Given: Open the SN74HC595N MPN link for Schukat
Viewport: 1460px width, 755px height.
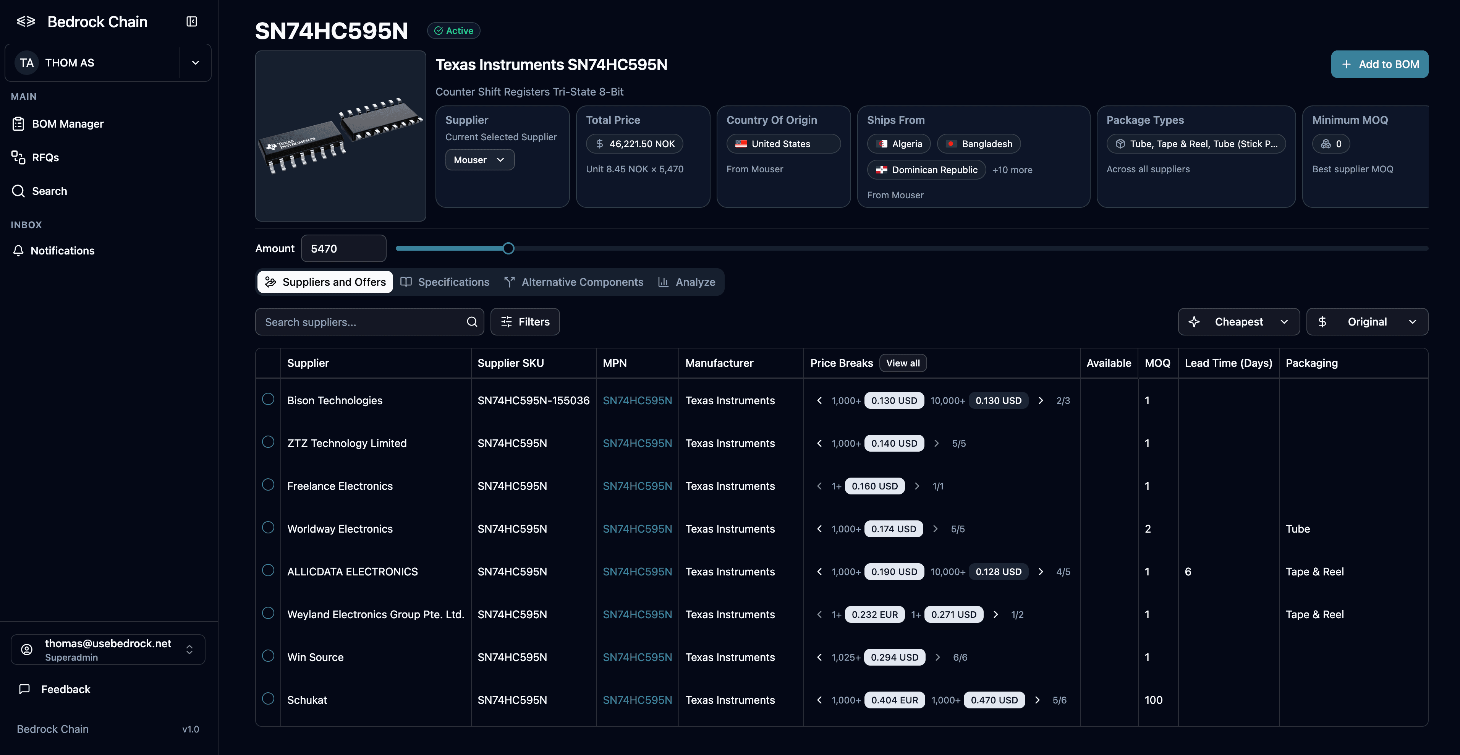Looking at the screenshot, I should pos(637,700).
